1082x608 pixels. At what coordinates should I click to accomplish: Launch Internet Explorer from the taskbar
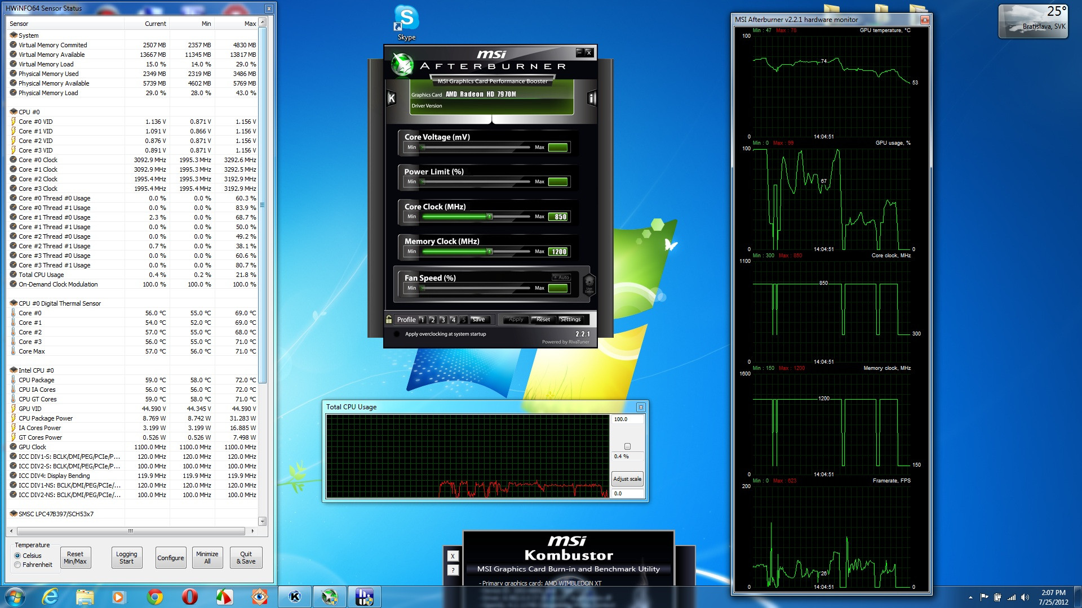50,597
